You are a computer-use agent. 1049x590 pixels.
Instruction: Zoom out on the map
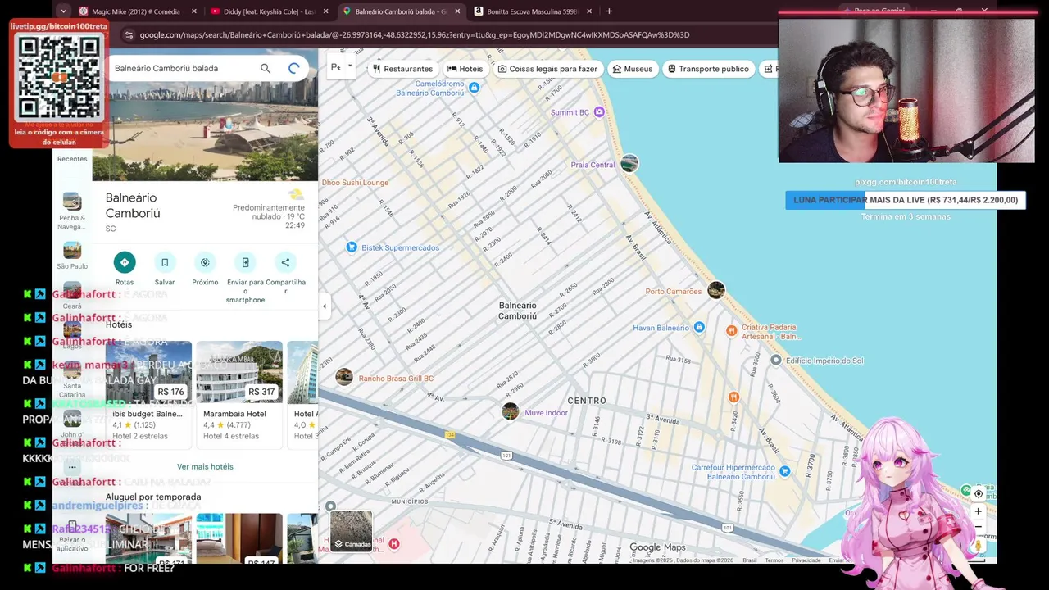(978, 527)
